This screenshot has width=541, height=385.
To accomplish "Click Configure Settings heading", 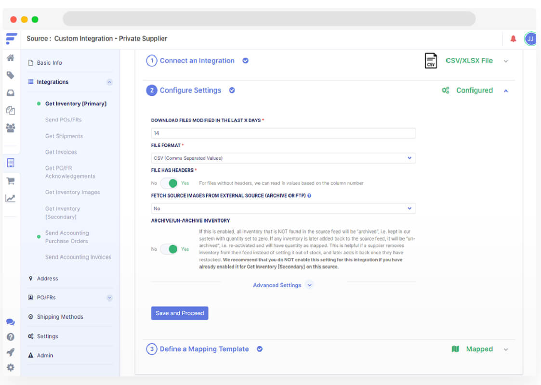I will [x=190, y=90].
